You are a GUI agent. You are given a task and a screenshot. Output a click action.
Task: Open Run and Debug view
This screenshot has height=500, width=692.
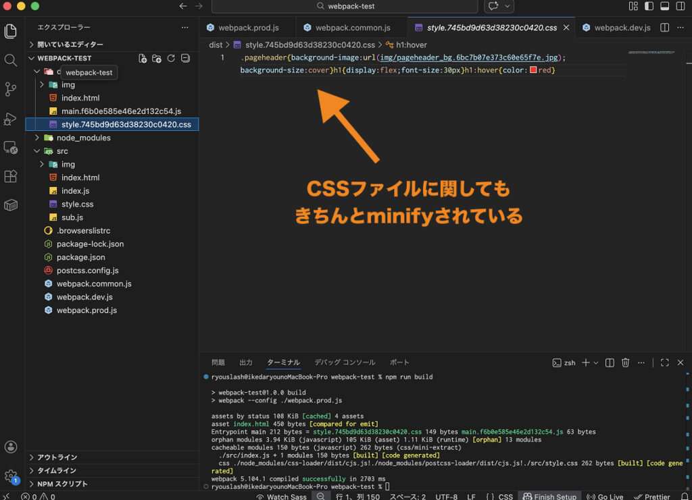tap(10, 119)
